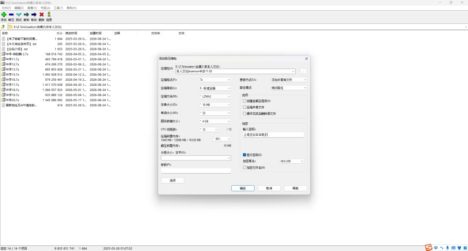Click the 取消 button
This screenshot has width=468, height=251.
269,188
